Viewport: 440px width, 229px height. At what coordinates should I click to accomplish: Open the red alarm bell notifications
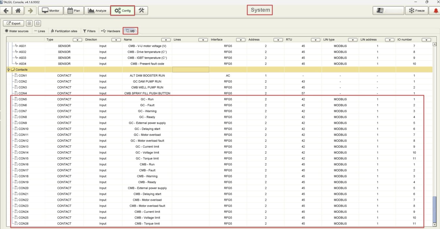436,11
